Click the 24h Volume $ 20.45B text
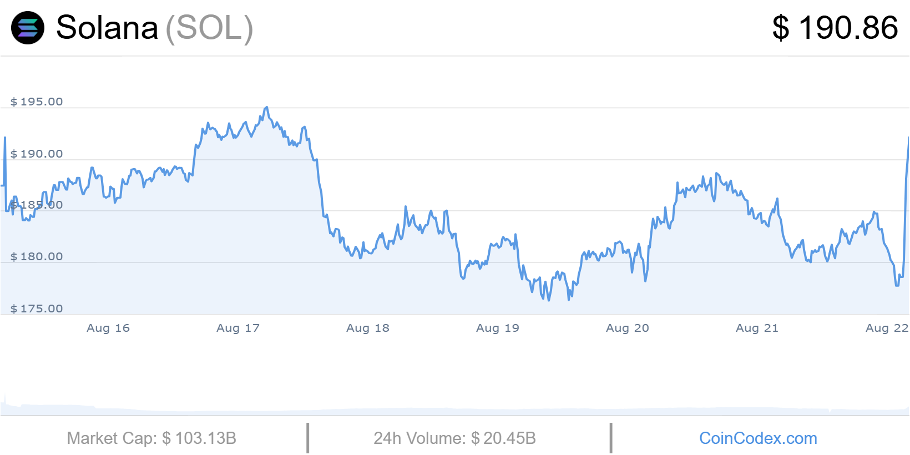Image resolution: width=910 pixels, height=455 pixels. (454, 438)
